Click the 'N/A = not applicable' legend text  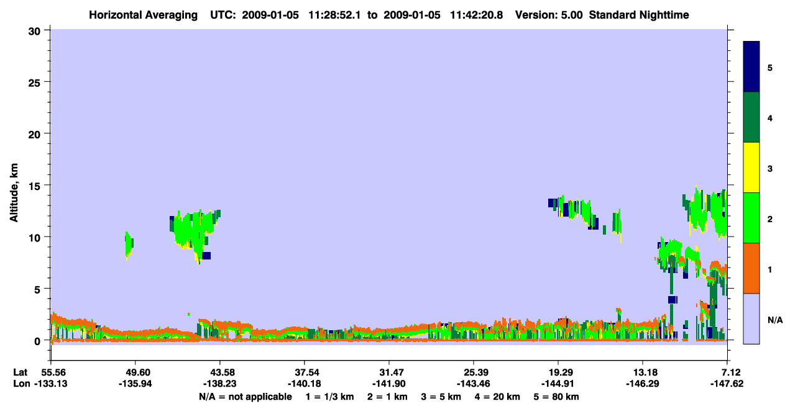click(245, 397)
